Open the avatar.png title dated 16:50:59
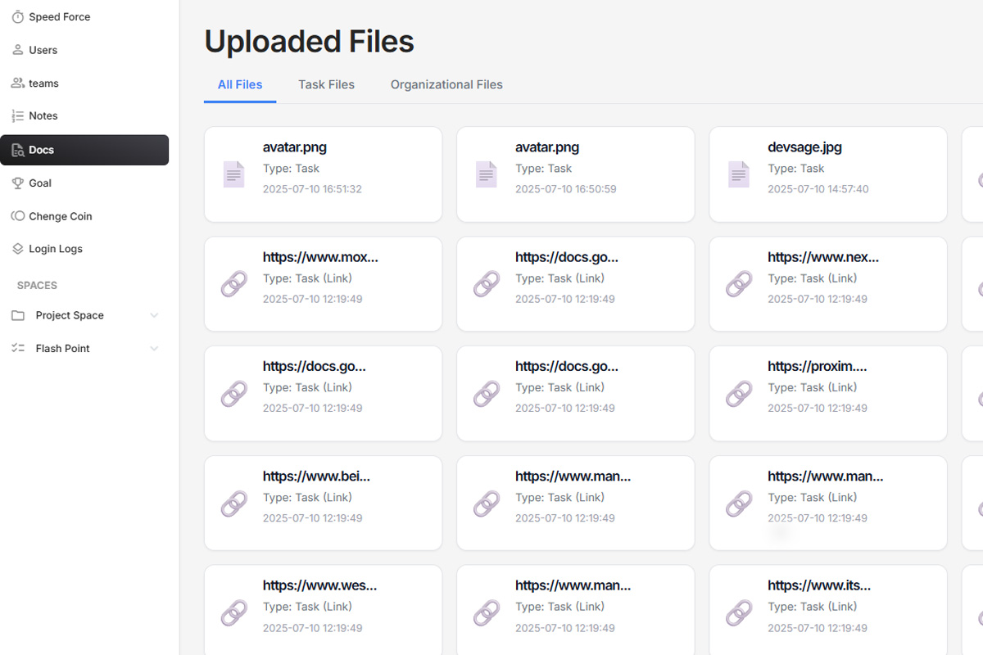This screenshot has width=983, height=655. tap(547, 147)
